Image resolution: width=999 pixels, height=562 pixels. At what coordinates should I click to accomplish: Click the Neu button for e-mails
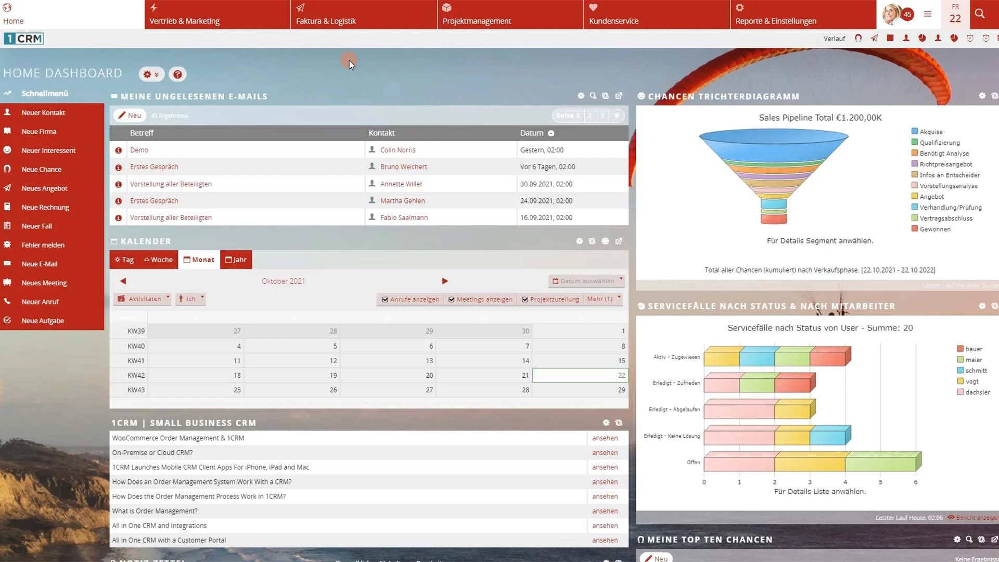pyautogui.click(x=130, y=116)
